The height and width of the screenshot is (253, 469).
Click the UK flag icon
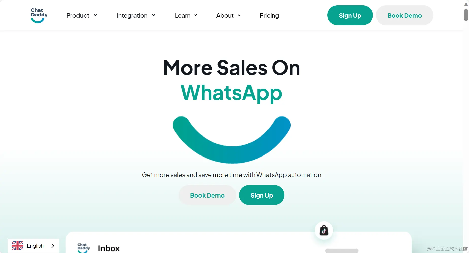click(x=17, y=246)
